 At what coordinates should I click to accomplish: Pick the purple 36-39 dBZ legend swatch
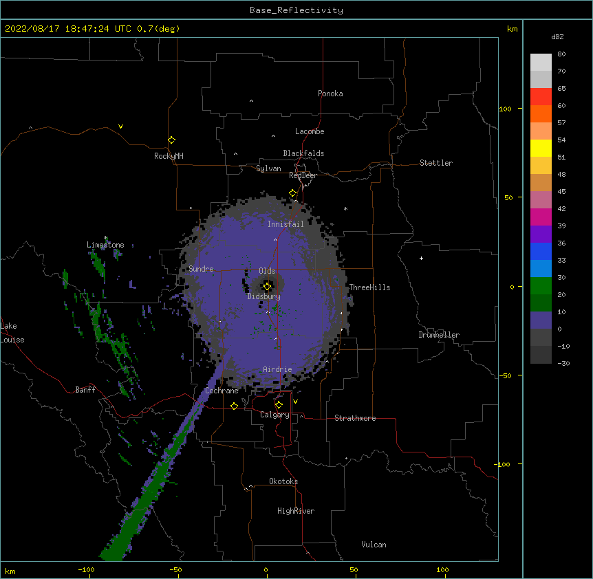541,234
